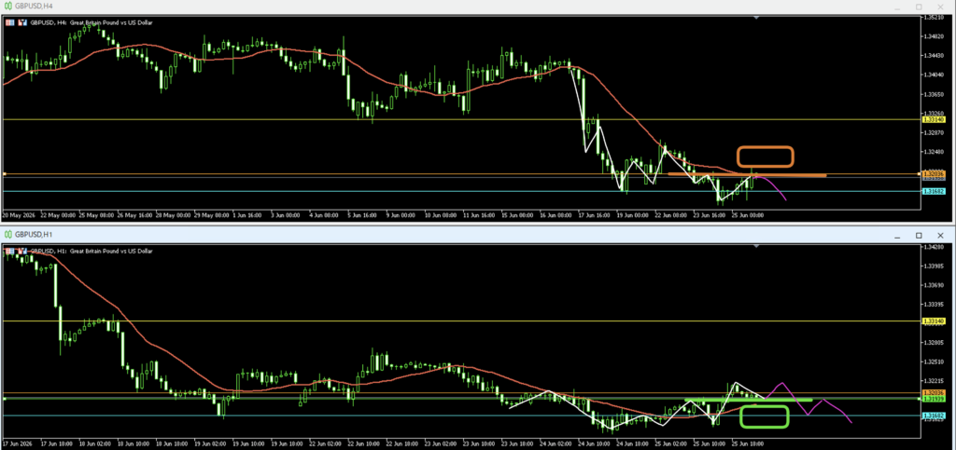Click the 1.33985 price scale value in H1

pos(935,266)
